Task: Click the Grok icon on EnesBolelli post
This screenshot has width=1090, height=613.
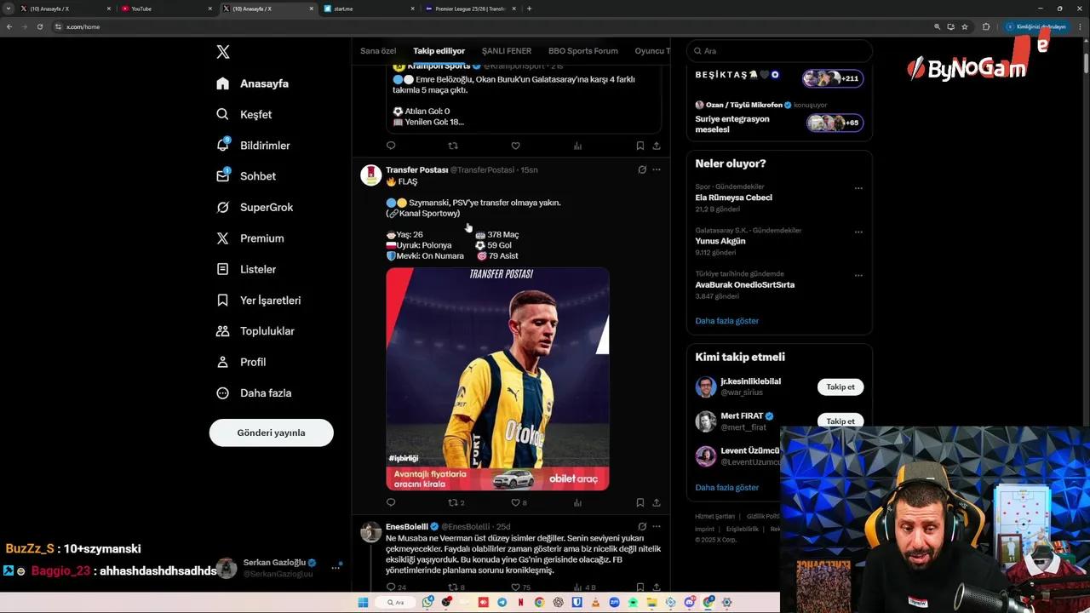Action: click(x=642, y=526)
